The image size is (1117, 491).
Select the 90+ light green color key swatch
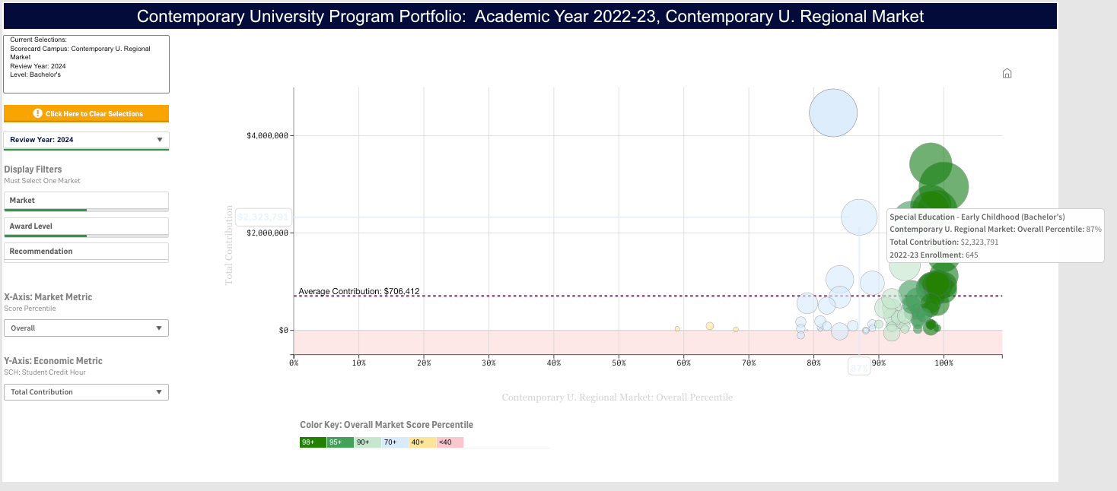[368, 442]
